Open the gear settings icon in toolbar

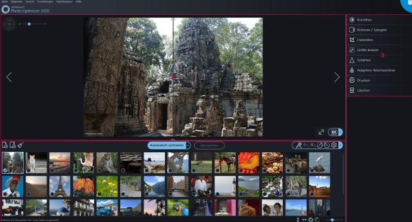tap(333, 145)
